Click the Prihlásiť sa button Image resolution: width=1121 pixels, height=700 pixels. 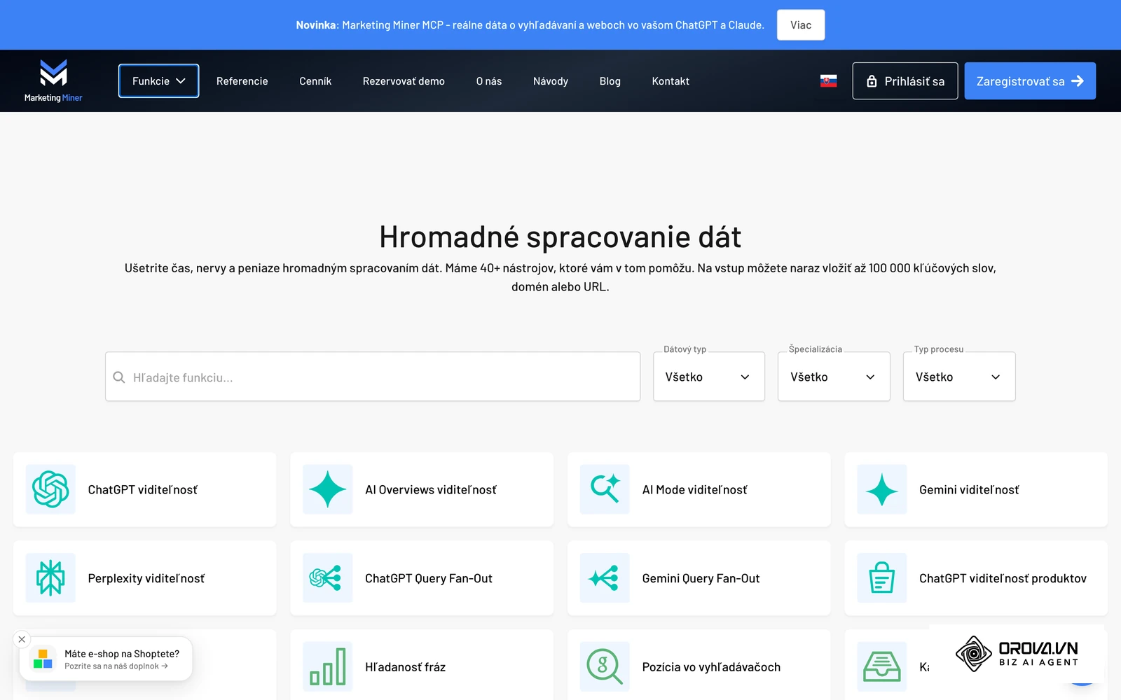(x=905, y=81)
